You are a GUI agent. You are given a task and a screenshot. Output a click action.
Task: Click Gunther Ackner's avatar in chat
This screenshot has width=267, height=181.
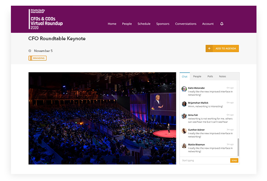[x=184, y=131]
